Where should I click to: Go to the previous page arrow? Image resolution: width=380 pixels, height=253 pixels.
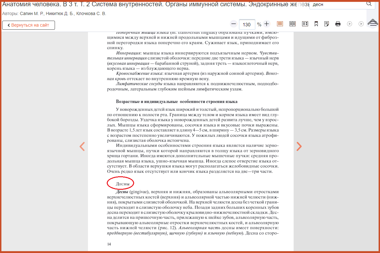(82, 146)
